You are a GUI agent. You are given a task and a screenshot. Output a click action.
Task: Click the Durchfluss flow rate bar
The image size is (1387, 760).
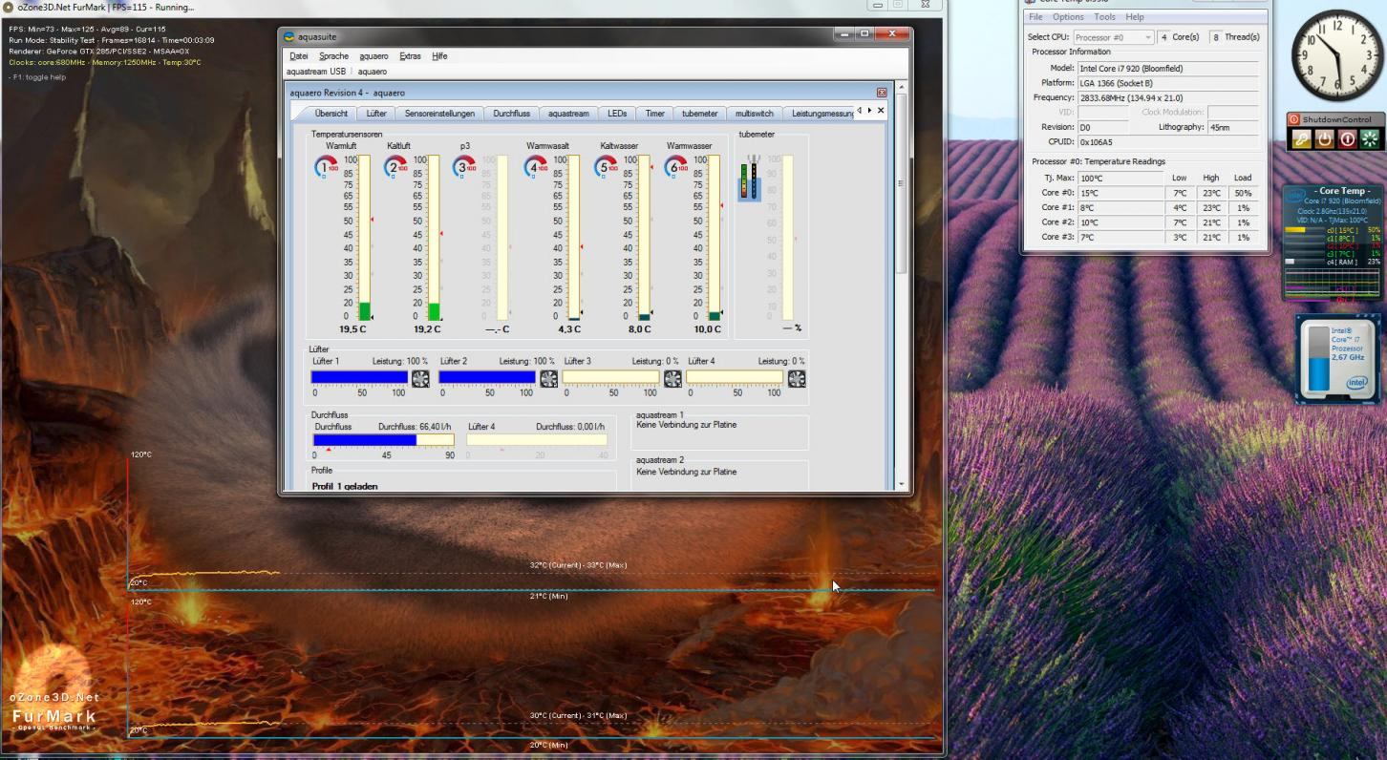(384, 440)
